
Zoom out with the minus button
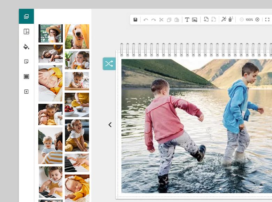coord(241,20)
